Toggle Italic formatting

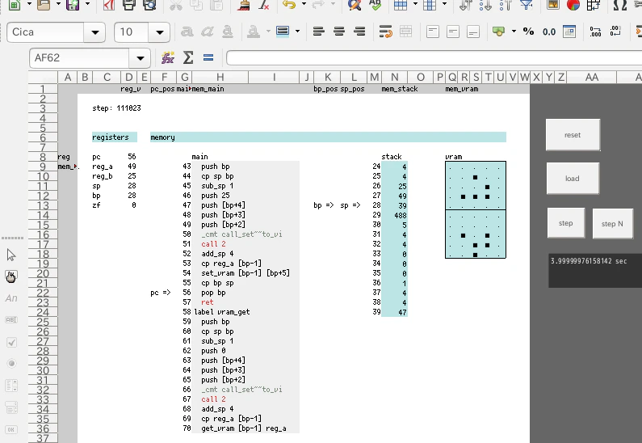(x=208, y=32)
